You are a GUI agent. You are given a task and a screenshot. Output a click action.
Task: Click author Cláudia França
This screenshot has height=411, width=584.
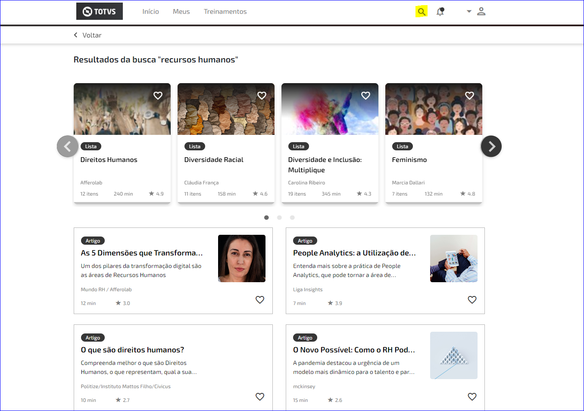coord(201,183)
